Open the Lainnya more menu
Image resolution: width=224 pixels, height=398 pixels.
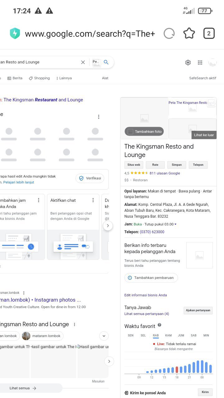64,78
